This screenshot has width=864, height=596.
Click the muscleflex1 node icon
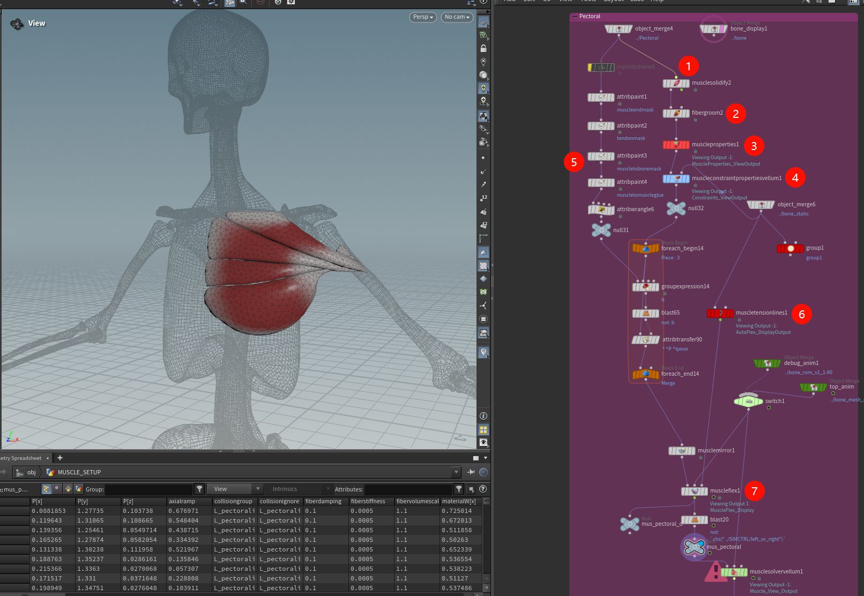point(695,491)
